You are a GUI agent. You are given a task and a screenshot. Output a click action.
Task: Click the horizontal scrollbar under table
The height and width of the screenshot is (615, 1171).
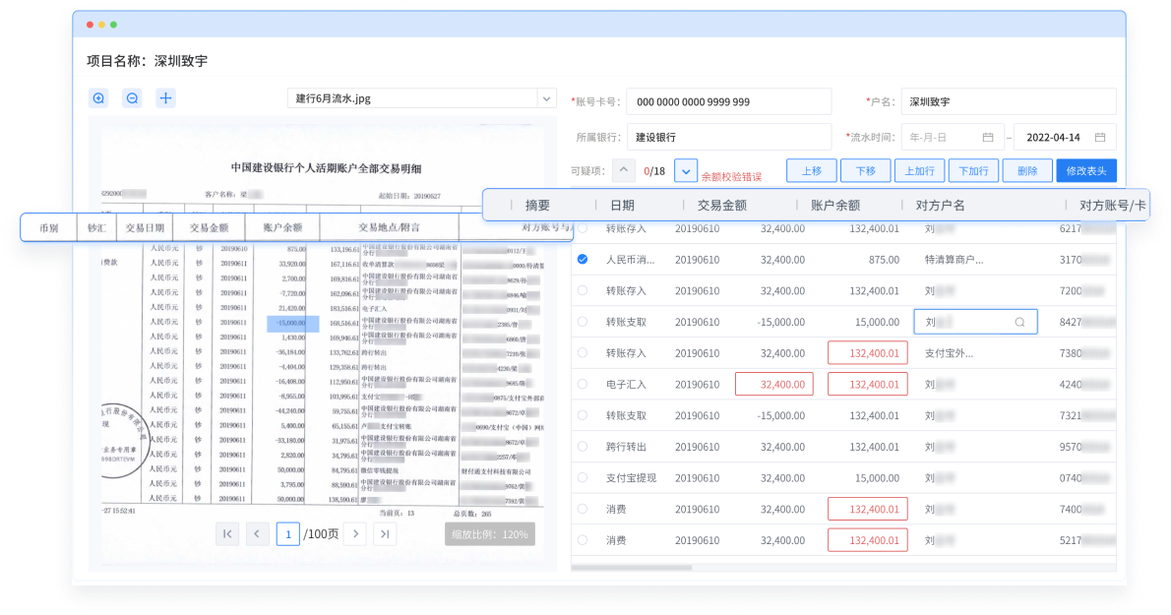tap(632, 567)
